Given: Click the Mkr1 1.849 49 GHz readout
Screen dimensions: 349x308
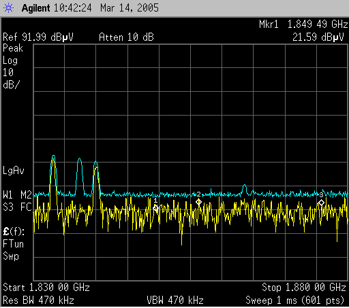Looking at the screenshot, I should [303, 24].
